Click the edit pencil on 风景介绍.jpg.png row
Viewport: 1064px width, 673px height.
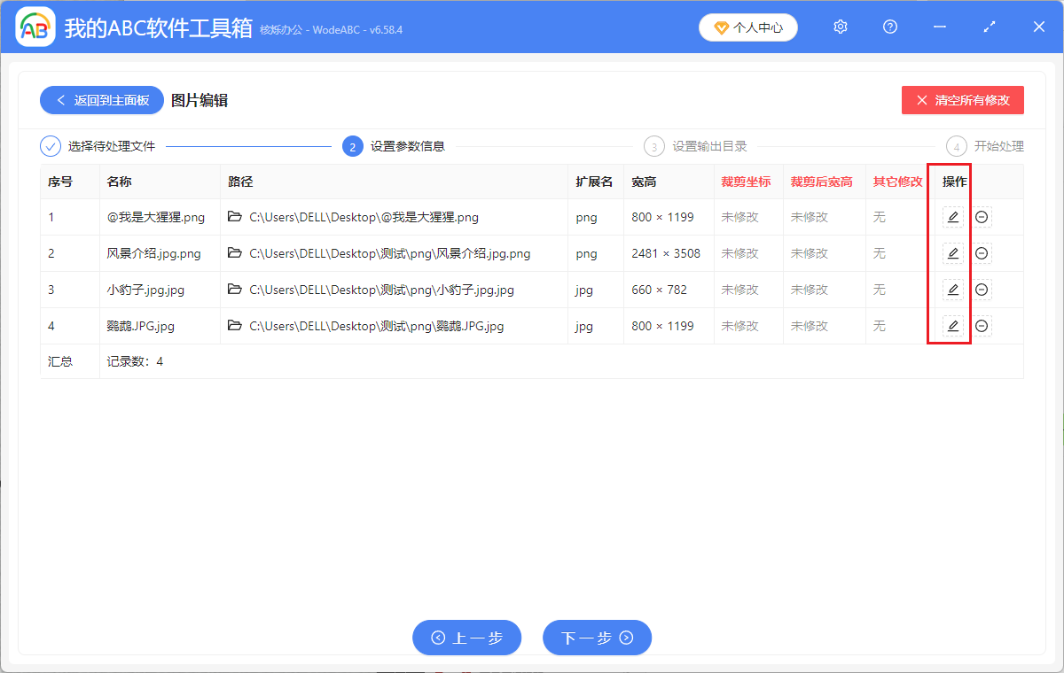click(952, 252)
